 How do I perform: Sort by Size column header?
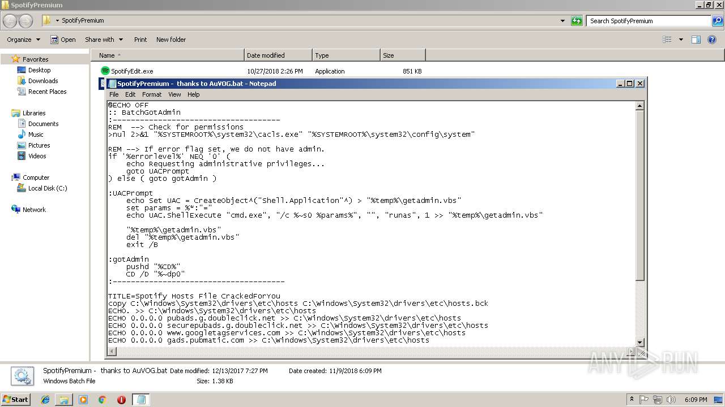[x=403, y=55]
